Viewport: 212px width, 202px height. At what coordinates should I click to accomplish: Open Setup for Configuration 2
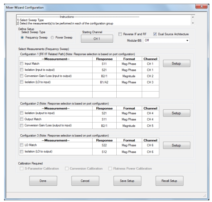[176, 113]
